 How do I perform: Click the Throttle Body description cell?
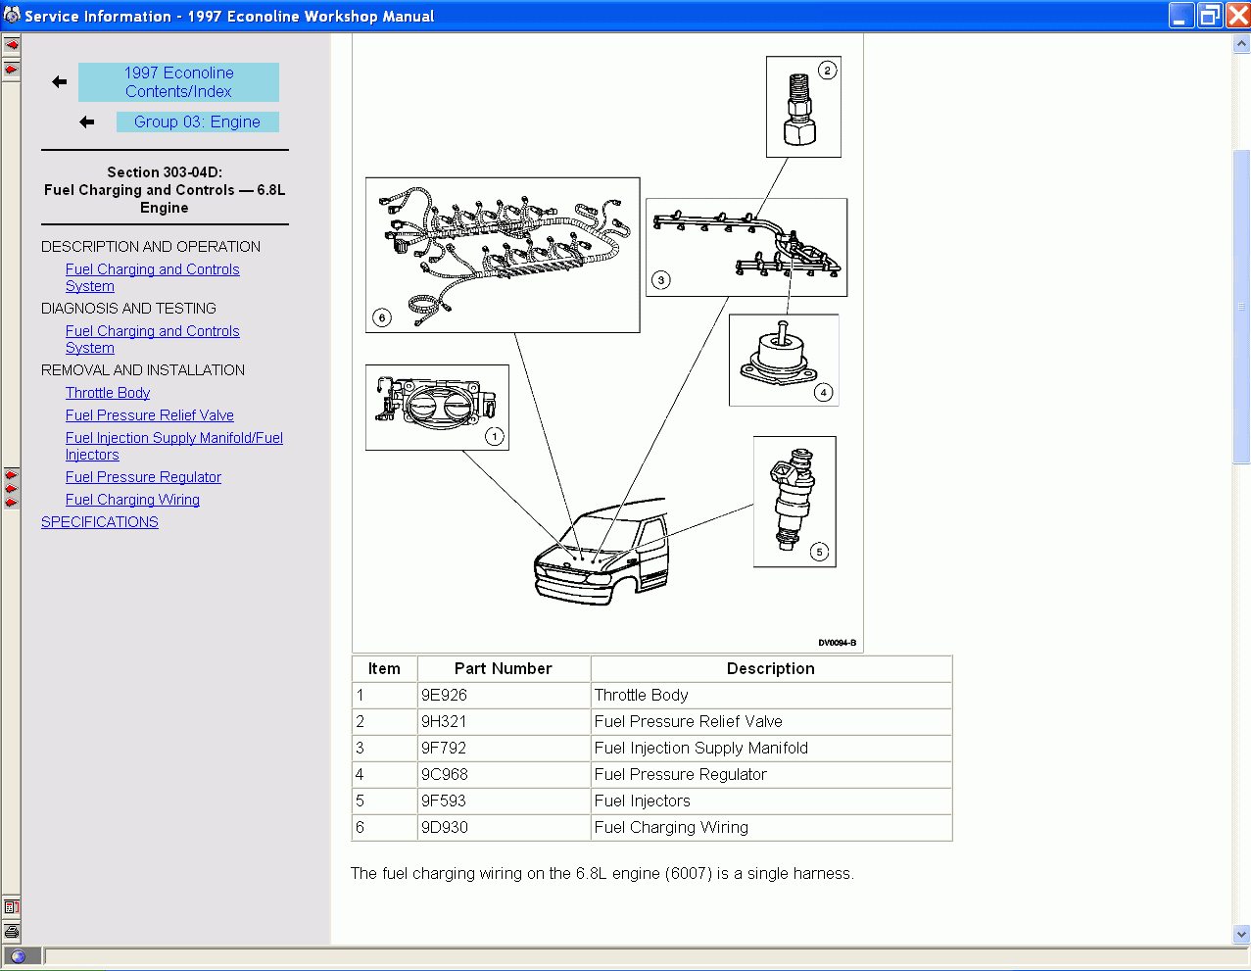coord(771,695)
